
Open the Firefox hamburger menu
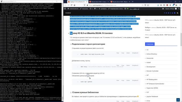tap(180, 5)
